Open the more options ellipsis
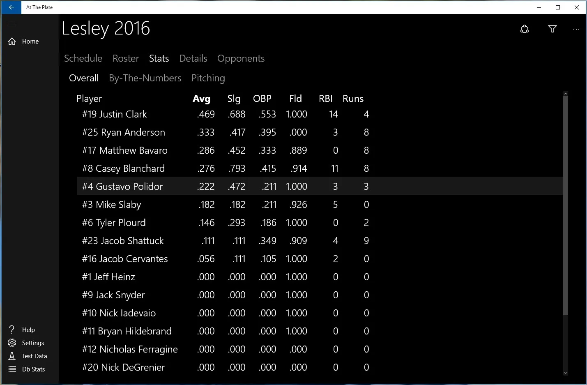The image size is (587, 385). point(576,29)
